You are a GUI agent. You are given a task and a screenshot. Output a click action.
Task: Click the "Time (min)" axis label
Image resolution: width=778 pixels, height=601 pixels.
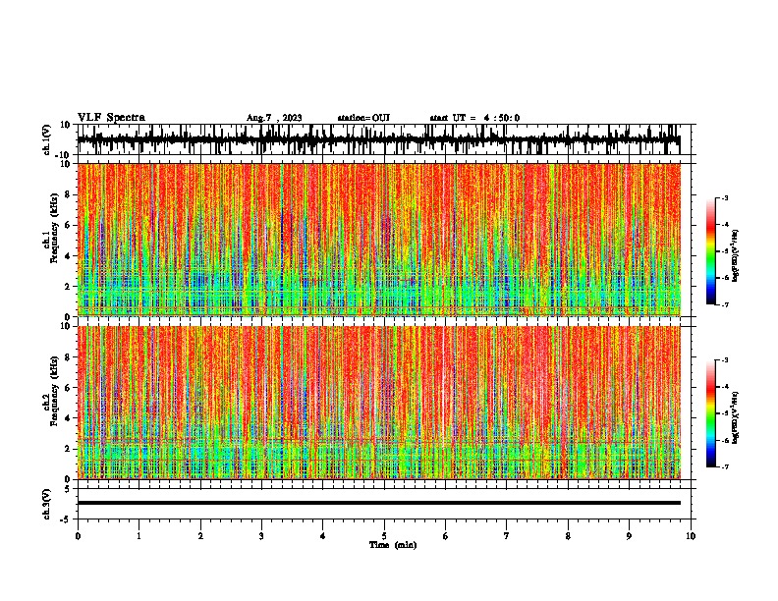[393, 545]
